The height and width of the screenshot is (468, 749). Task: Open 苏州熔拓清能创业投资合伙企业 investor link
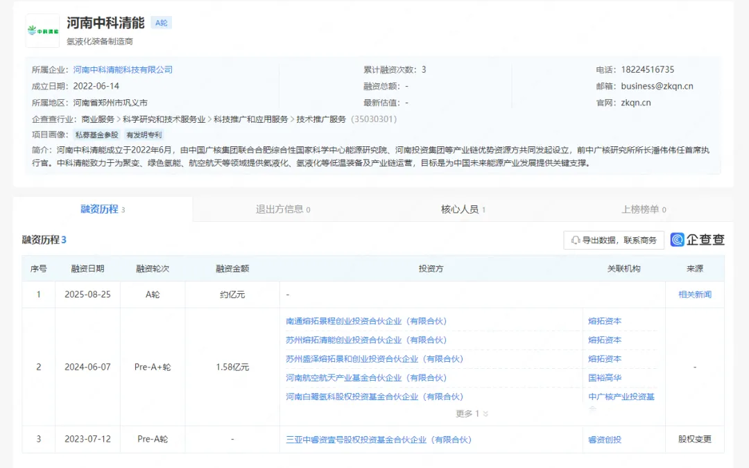coord(366,340)
